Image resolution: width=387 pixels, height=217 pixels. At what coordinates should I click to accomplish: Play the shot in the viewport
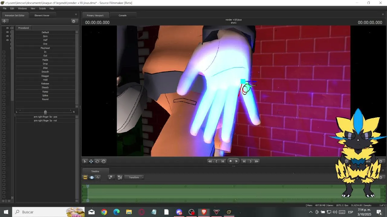coord(236,161)
